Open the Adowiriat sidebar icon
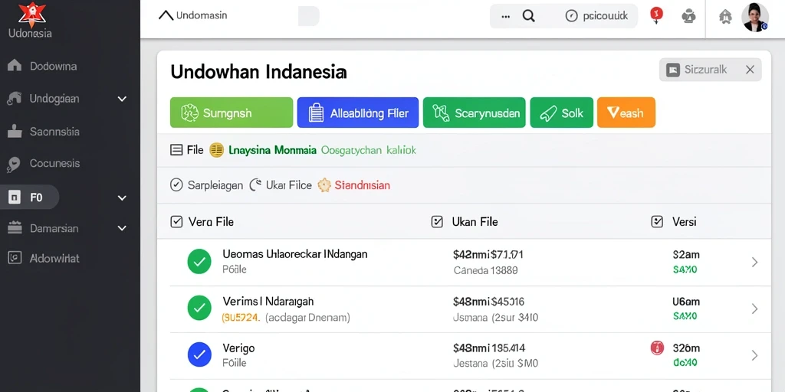This screenshot has height=392, width=785. [15, 257]
